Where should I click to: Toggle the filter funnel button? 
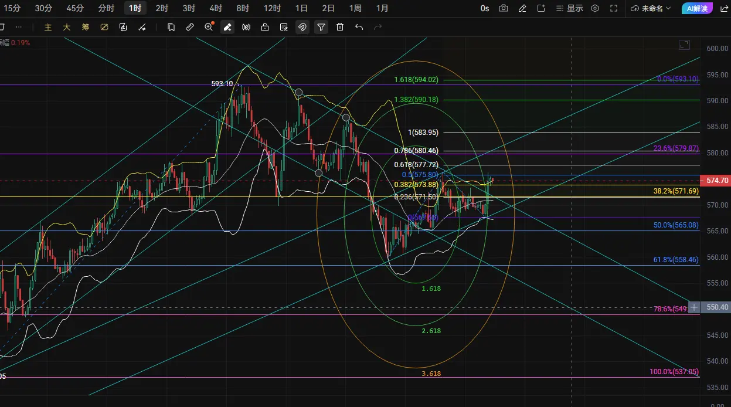click(321, 27)
